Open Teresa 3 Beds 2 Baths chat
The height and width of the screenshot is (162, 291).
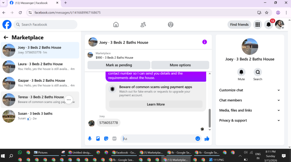click(40, 100)
